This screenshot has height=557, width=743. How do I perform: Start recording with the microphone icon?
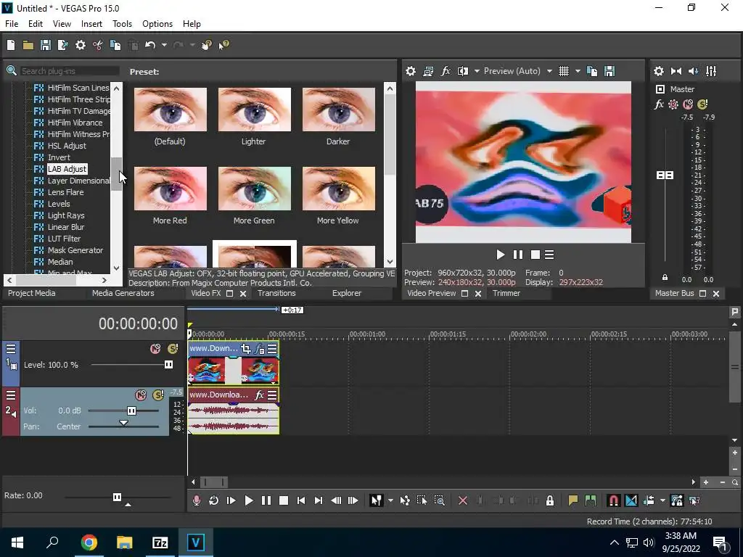pyautogui.click(x=197, y=500)
